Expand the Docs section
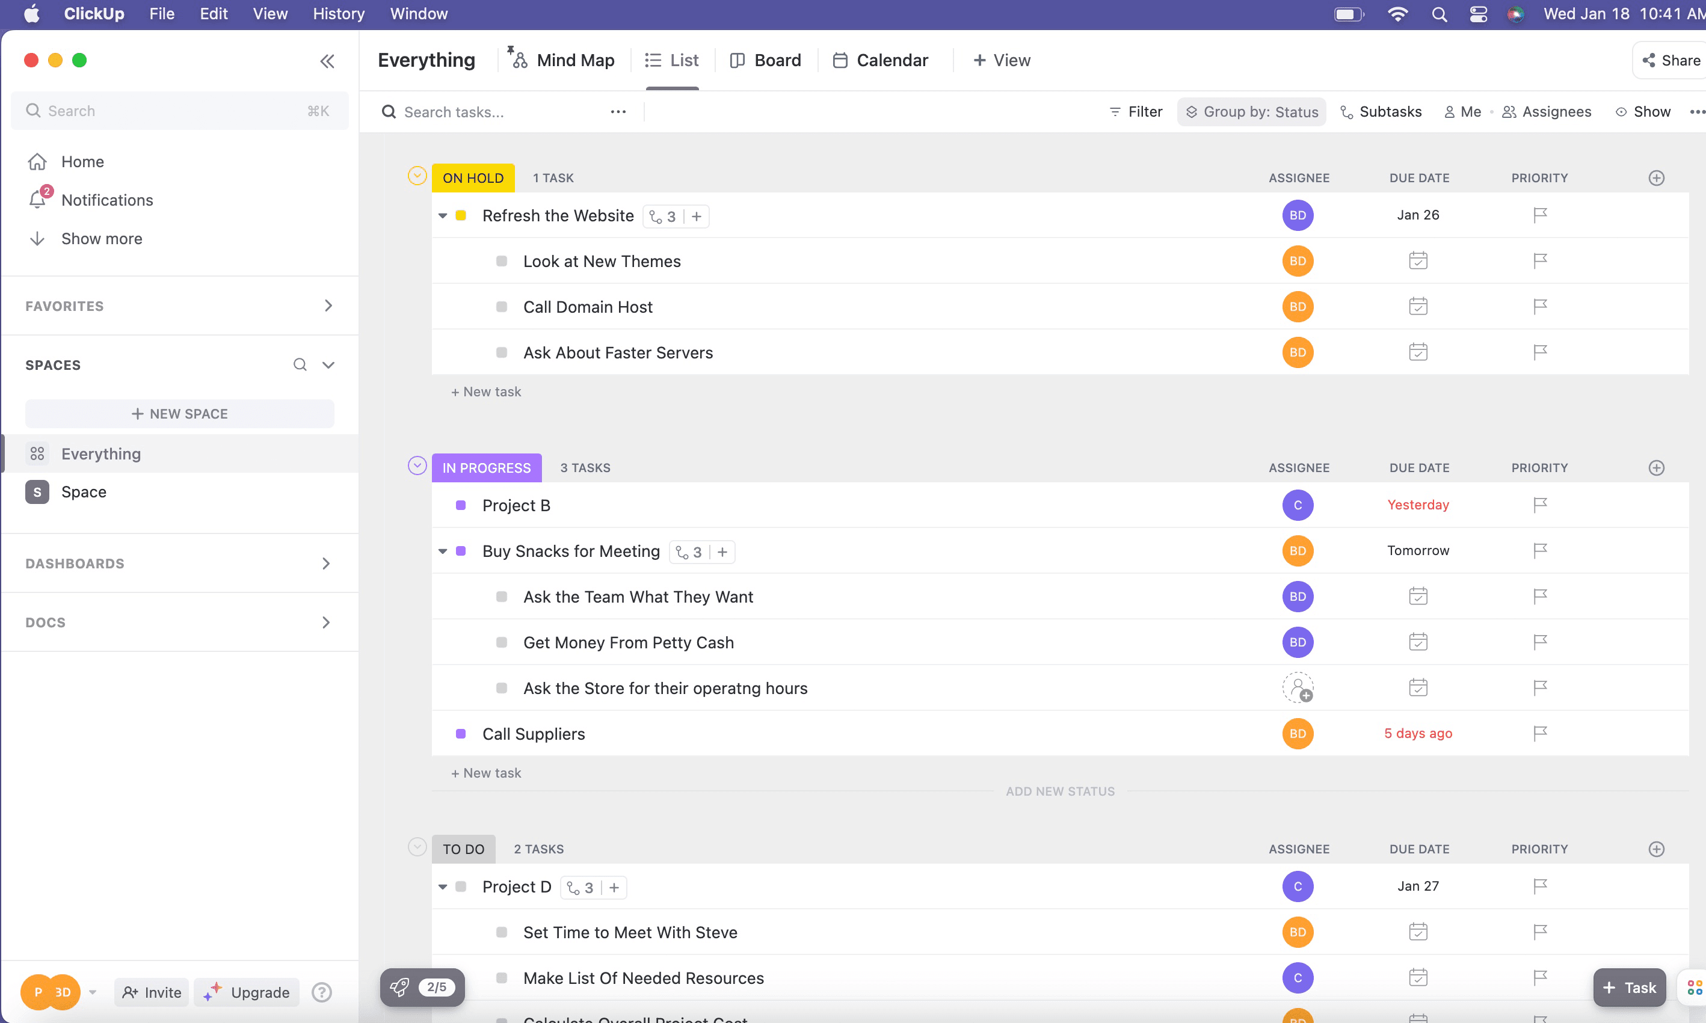The image size is (1706, 1023). pyautogui.click(x=326, y=622)
